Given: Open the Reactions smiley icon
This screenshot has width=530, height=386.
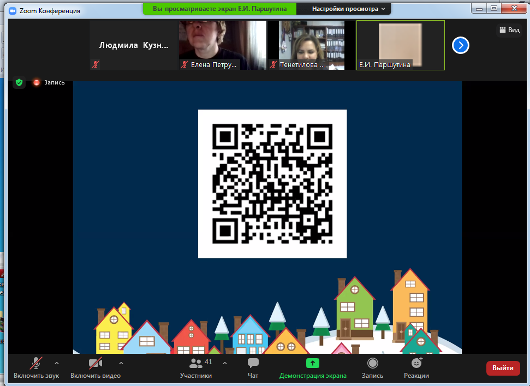Looking at the screenshot, I should [416, 363].
